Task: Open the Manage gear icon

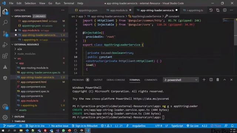Action: (x=5, y=117)
